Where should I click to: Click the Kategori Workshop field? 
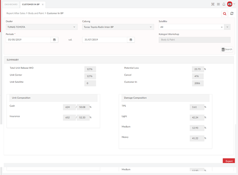click(195, 40)
